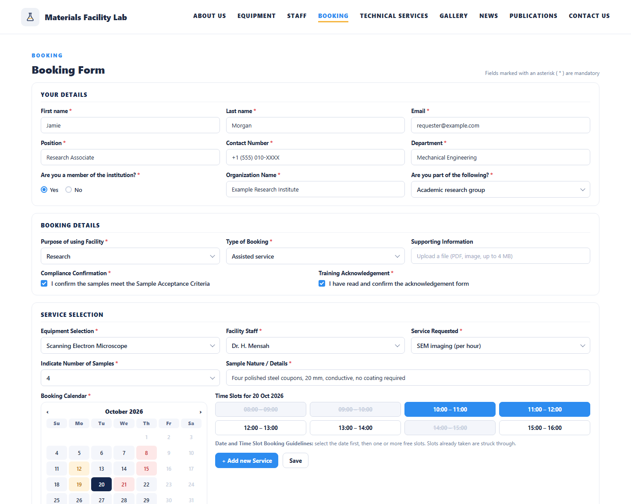Open Service Requested dropdown
631x504 pixels.
coord(500,346)
